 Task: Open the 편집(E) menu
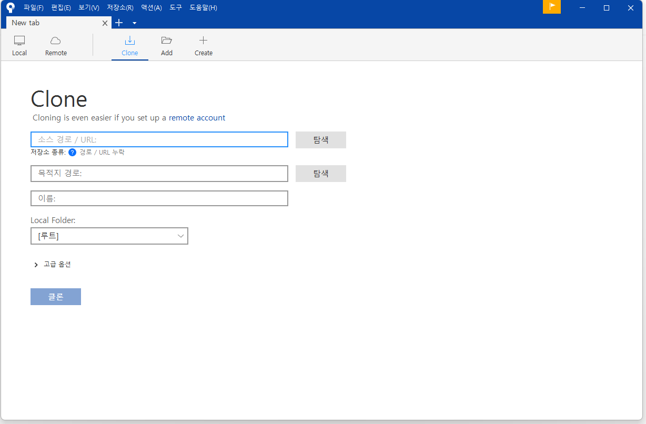click(x=61, y=8)
